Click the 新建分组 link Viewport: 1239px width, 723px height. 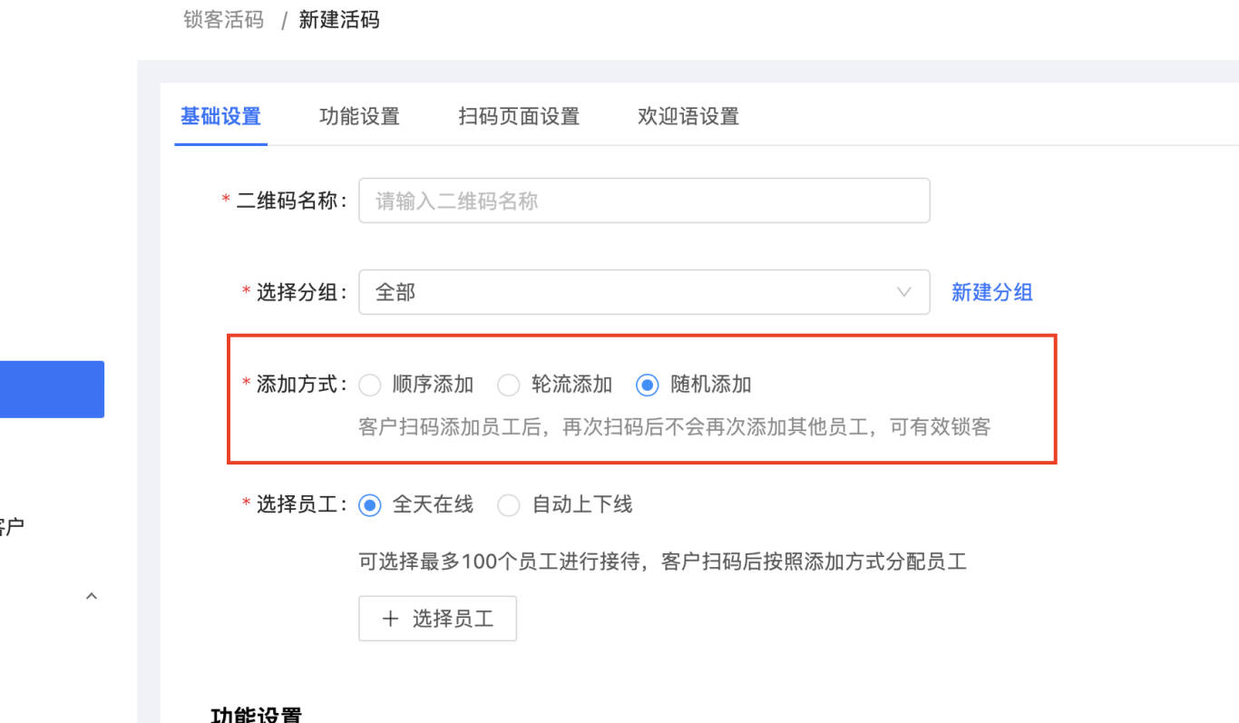pyautogui.click(x=991, y=292)
